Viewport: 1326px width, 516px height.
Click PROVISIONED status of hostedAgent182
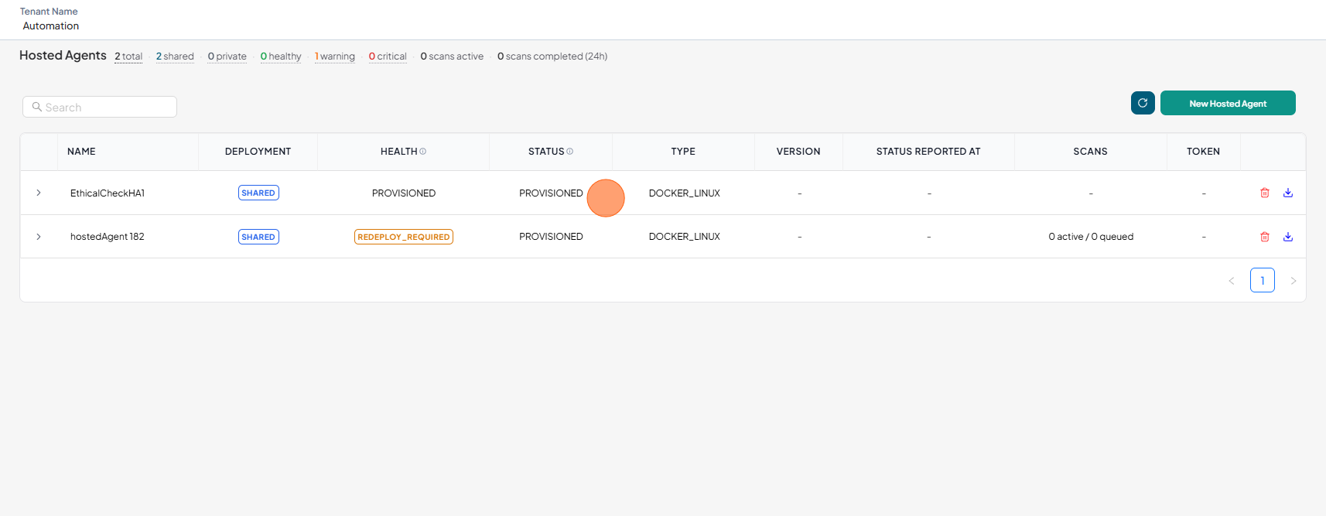[x=551, y=237]
